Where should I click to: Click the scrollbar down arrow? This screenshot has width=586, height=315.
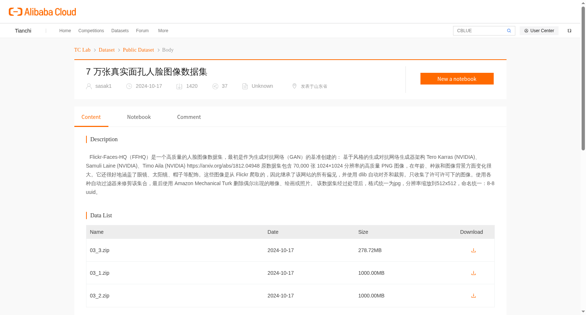tap(583, 312)
